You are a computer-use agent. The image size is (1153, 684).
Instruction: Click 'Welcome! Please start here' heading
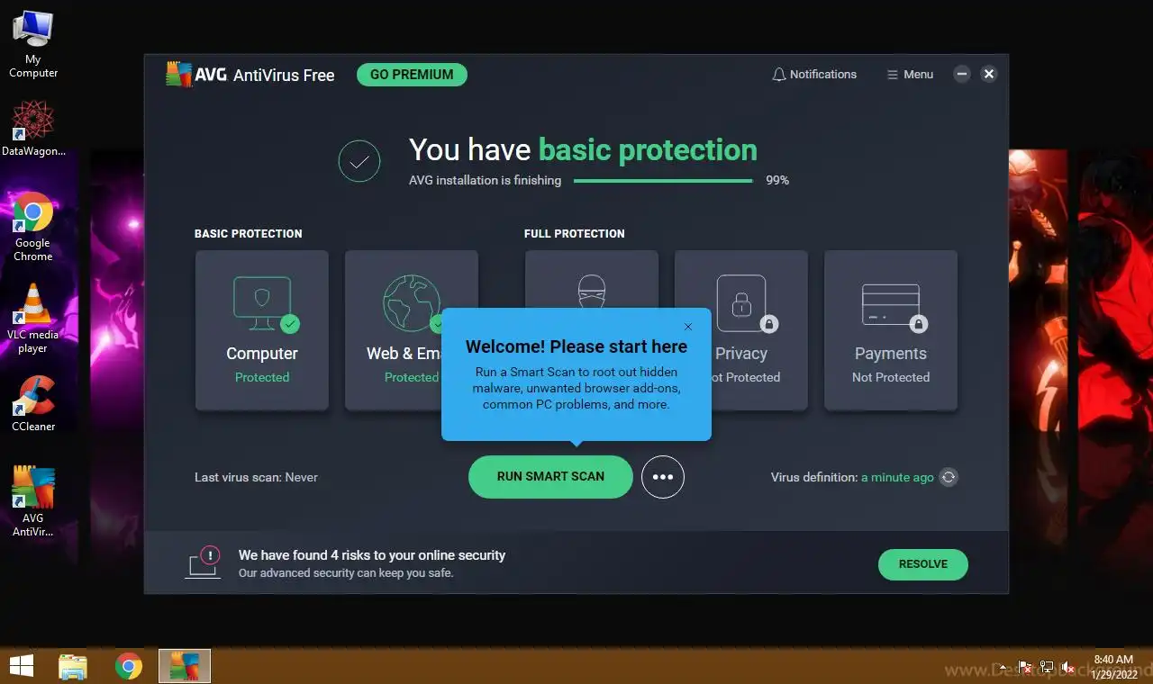click(x=576, y=346)
